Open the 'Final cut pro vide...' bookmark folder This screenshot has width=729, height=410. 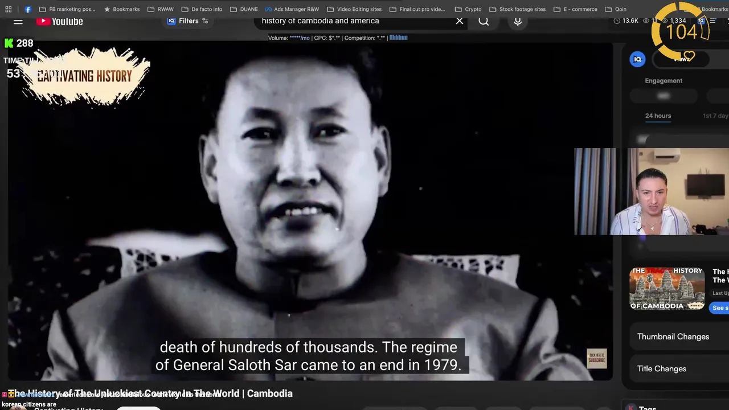[x=417, y=9]
